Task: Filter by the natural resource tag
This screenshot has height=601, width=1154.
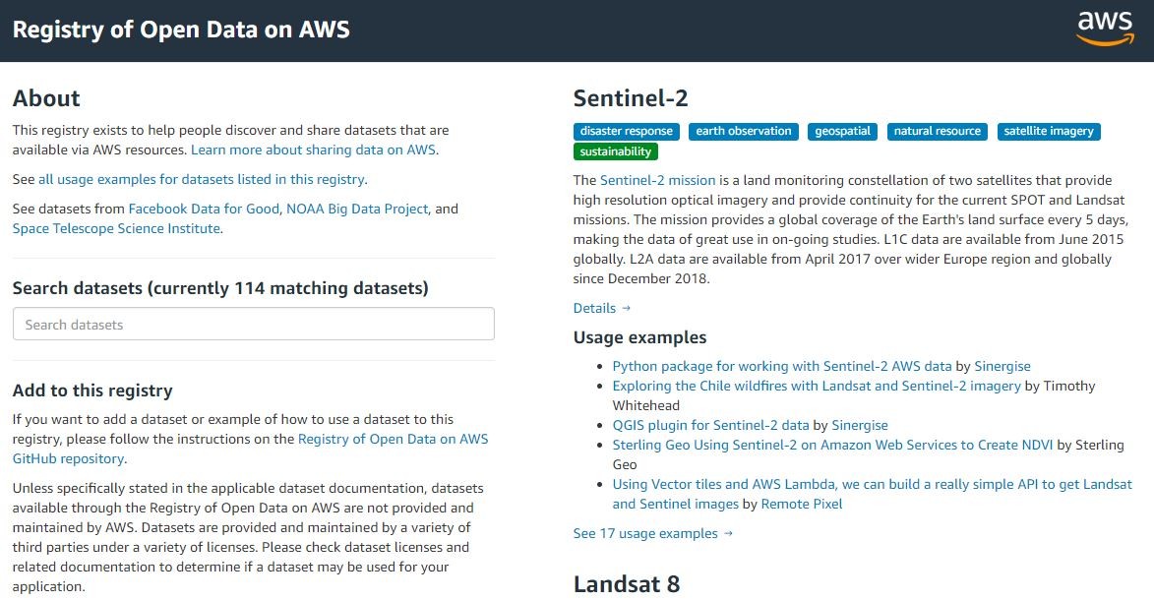Action: click(x=937, y=131)
